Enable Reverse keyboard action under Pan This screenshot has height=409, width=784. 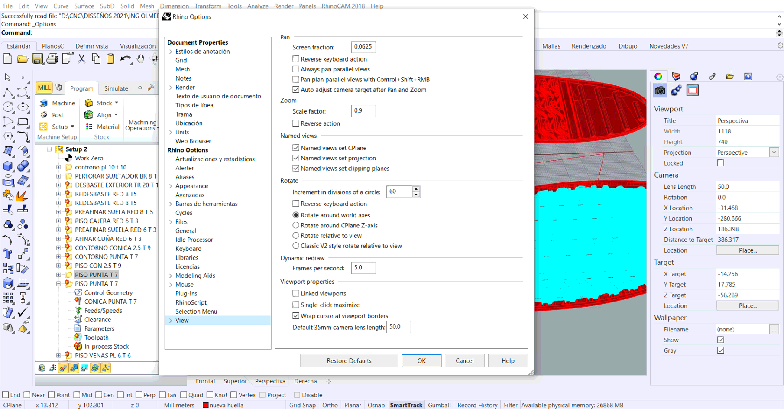pyautogui.click(x=296, y=59)
